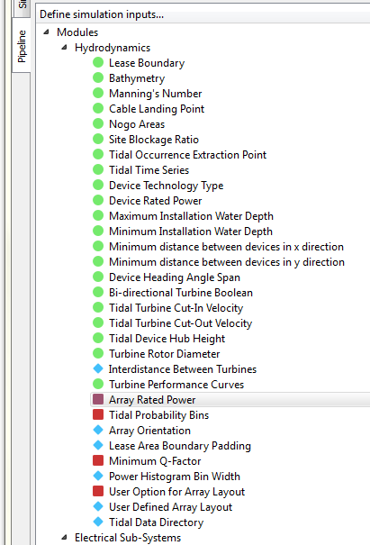Viewport: 370px width, 545px height.
Task: Select Tidal Turbine Cut-In Velocity item
Action: point(176,308)
